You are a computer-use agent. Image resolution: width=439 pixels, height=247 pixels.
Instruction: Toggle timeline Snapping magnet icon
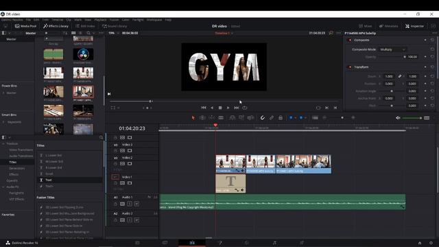(x=262, y=118)
